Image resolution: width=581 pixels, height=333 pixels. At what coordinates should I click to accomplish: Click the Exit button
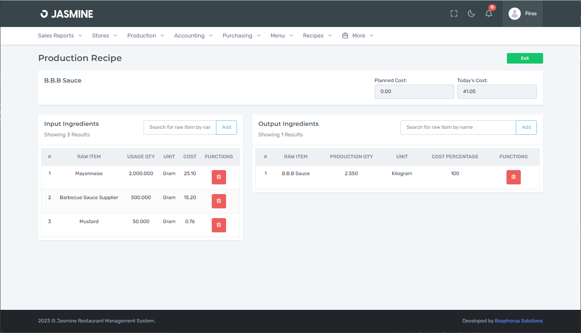coord(525,58)
